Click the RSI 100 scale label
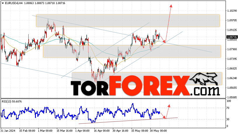 click(229, 101)
